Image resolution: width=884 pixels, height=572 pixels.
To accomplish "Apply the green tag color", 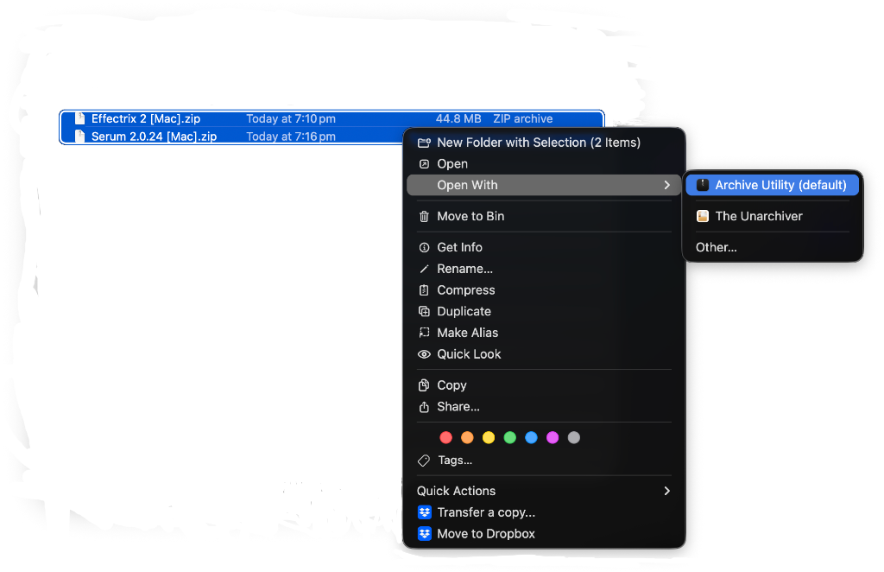I will coord(510,438).
